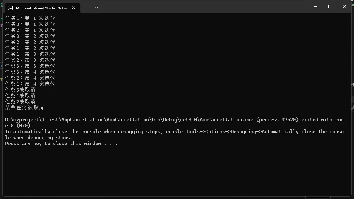Expand the new tab profile dropdown
Image resolution: width=354 pixels, height=199 pixels.
96,8
